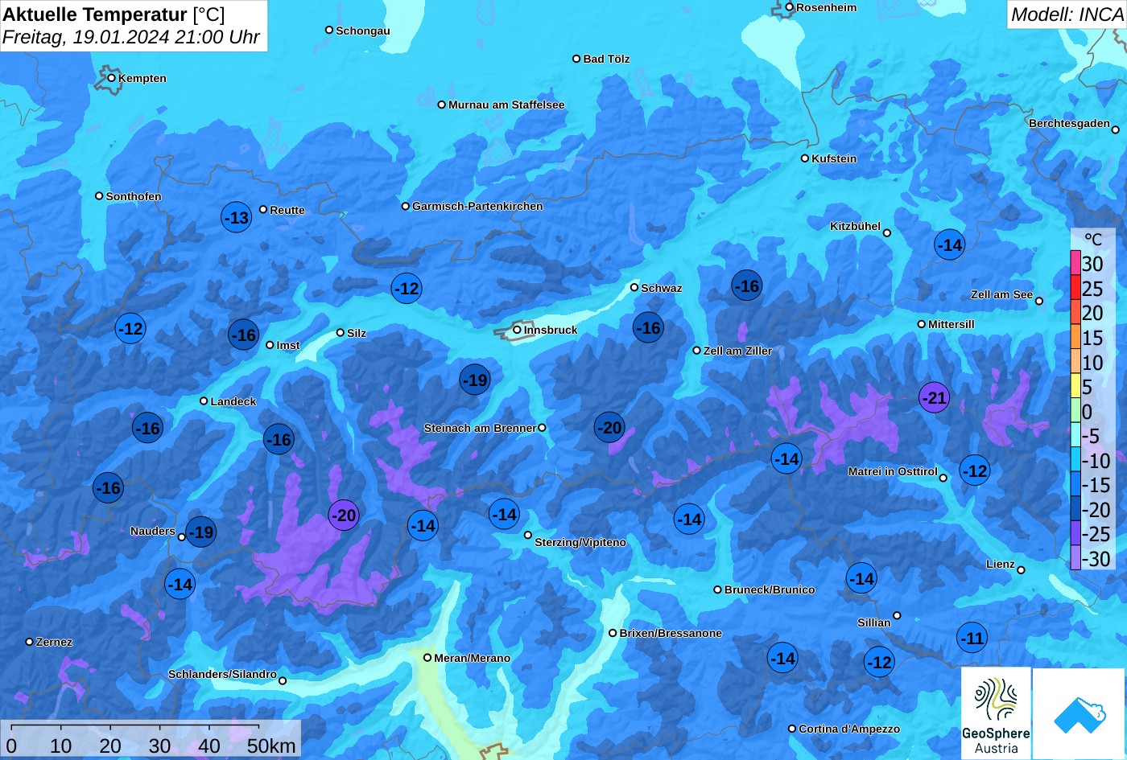This screenshot has height=760, width=1127.
Task: Select the "Kitzbühel" label
Action: pyautogui.click(x=855, y=226)
